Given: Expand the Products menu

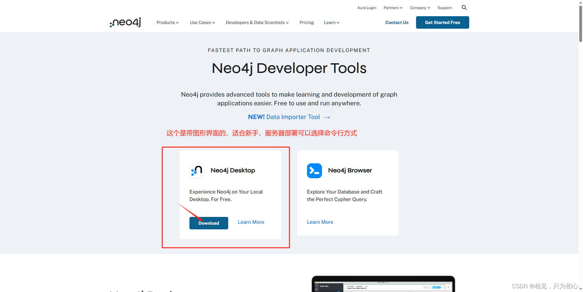Looking at the screenshot, I should (168, 22).
